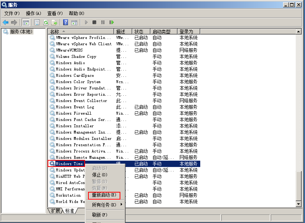This screenshot has width=305, height=223.
Task: Click gear icon of Windows CardSpace row
Action: click(x=52, y=75)
